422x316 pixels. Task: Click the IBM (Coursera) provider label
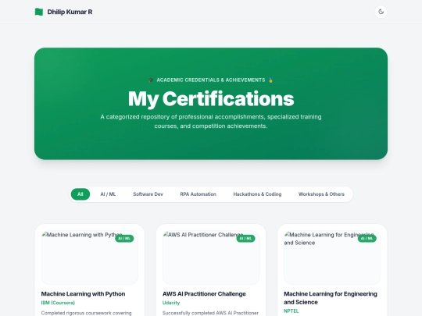pos(58,303)
